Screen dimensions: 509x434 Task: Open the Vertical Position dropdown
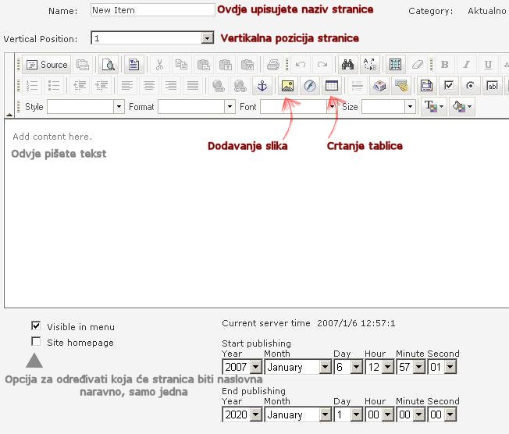tap(207, 37)
